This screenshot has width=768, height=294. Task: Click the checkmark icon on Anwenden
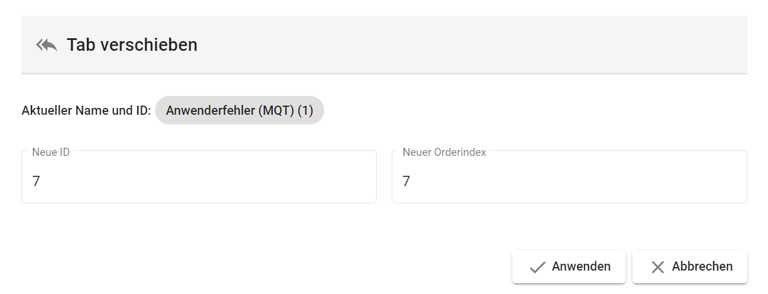[x=537, y=267]
